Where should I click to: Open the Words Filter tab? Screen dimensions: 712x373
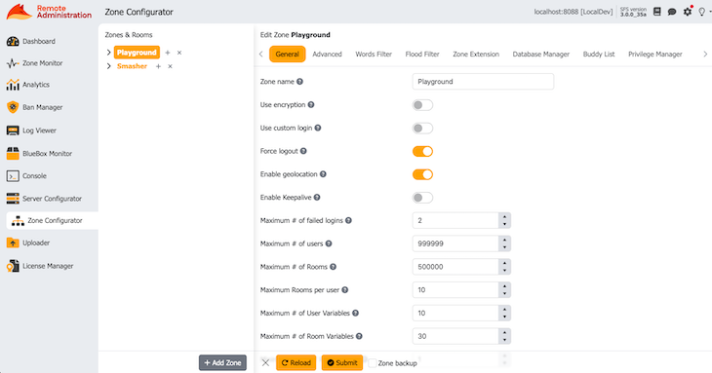[x=374, y=54]
